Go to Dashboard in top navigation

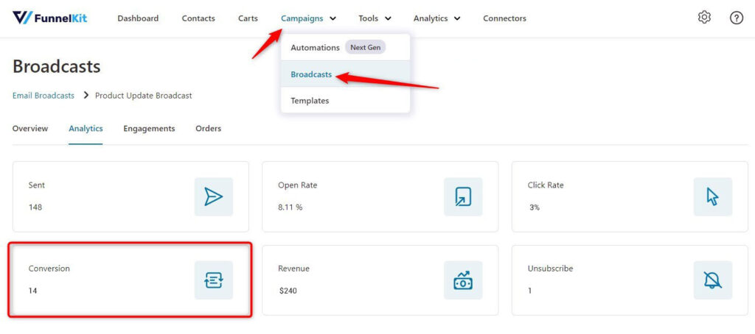pyautogui.click(x=138, y=18)
